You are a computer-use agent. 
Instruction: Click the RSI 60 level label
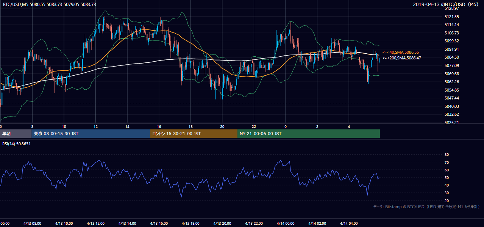tap(447, 170)
